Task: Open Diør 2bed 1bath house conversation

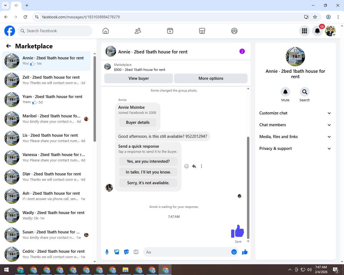Action: coord(46,177)
